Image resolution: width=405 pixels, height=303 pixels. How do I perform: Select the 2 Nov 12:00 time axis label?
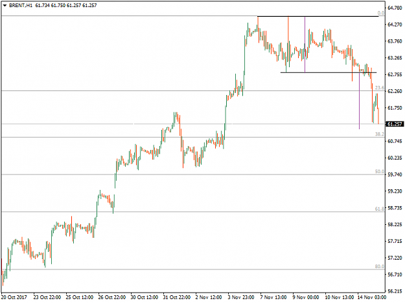pyautogui.click(x=209, y=297)
